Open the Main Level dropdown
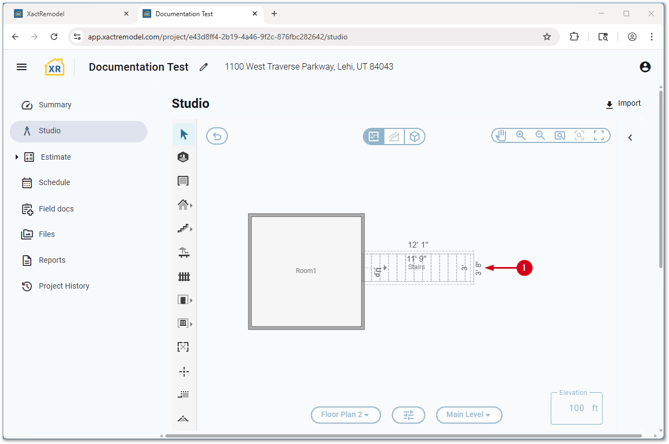The image size is (669, 444). coord(469,415)
